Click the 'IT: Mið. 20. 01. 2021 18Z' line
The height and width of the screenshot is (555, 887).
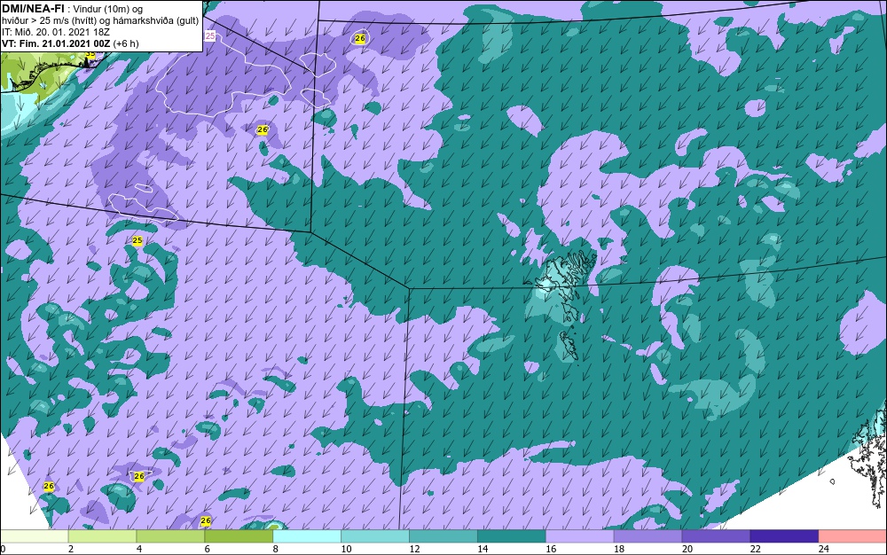pos(55,32)
